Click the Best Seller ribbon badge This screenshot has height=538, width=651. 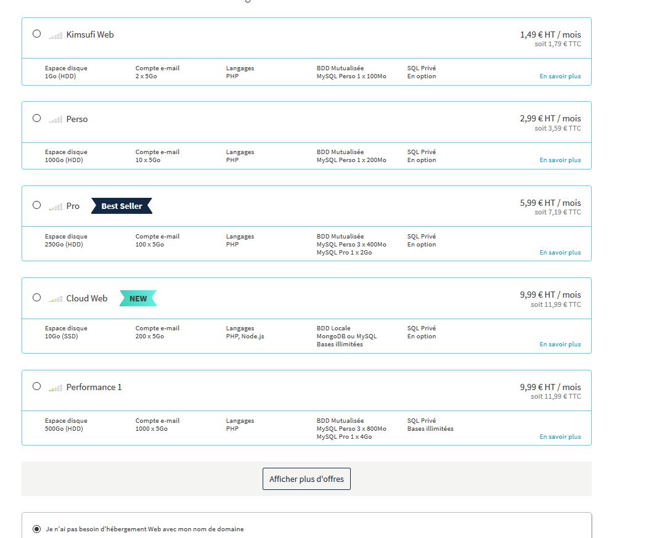(x=121, y=206)
